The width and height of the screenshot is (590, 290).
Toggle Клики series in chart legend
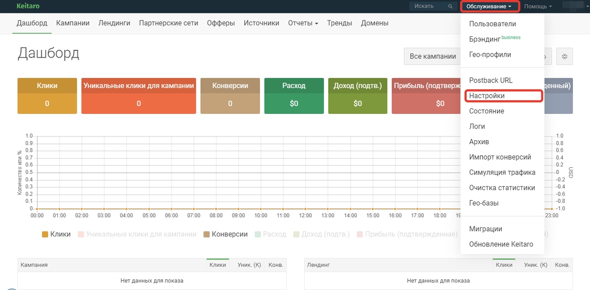(56, 234)
